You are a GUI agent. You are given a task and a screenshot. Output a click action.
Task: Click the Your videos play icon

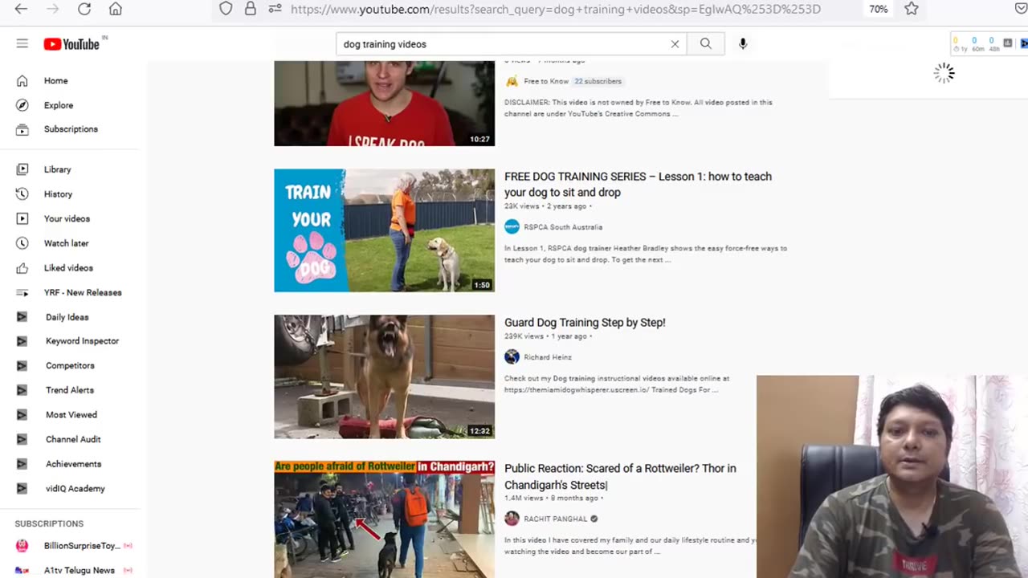[22, 218]
